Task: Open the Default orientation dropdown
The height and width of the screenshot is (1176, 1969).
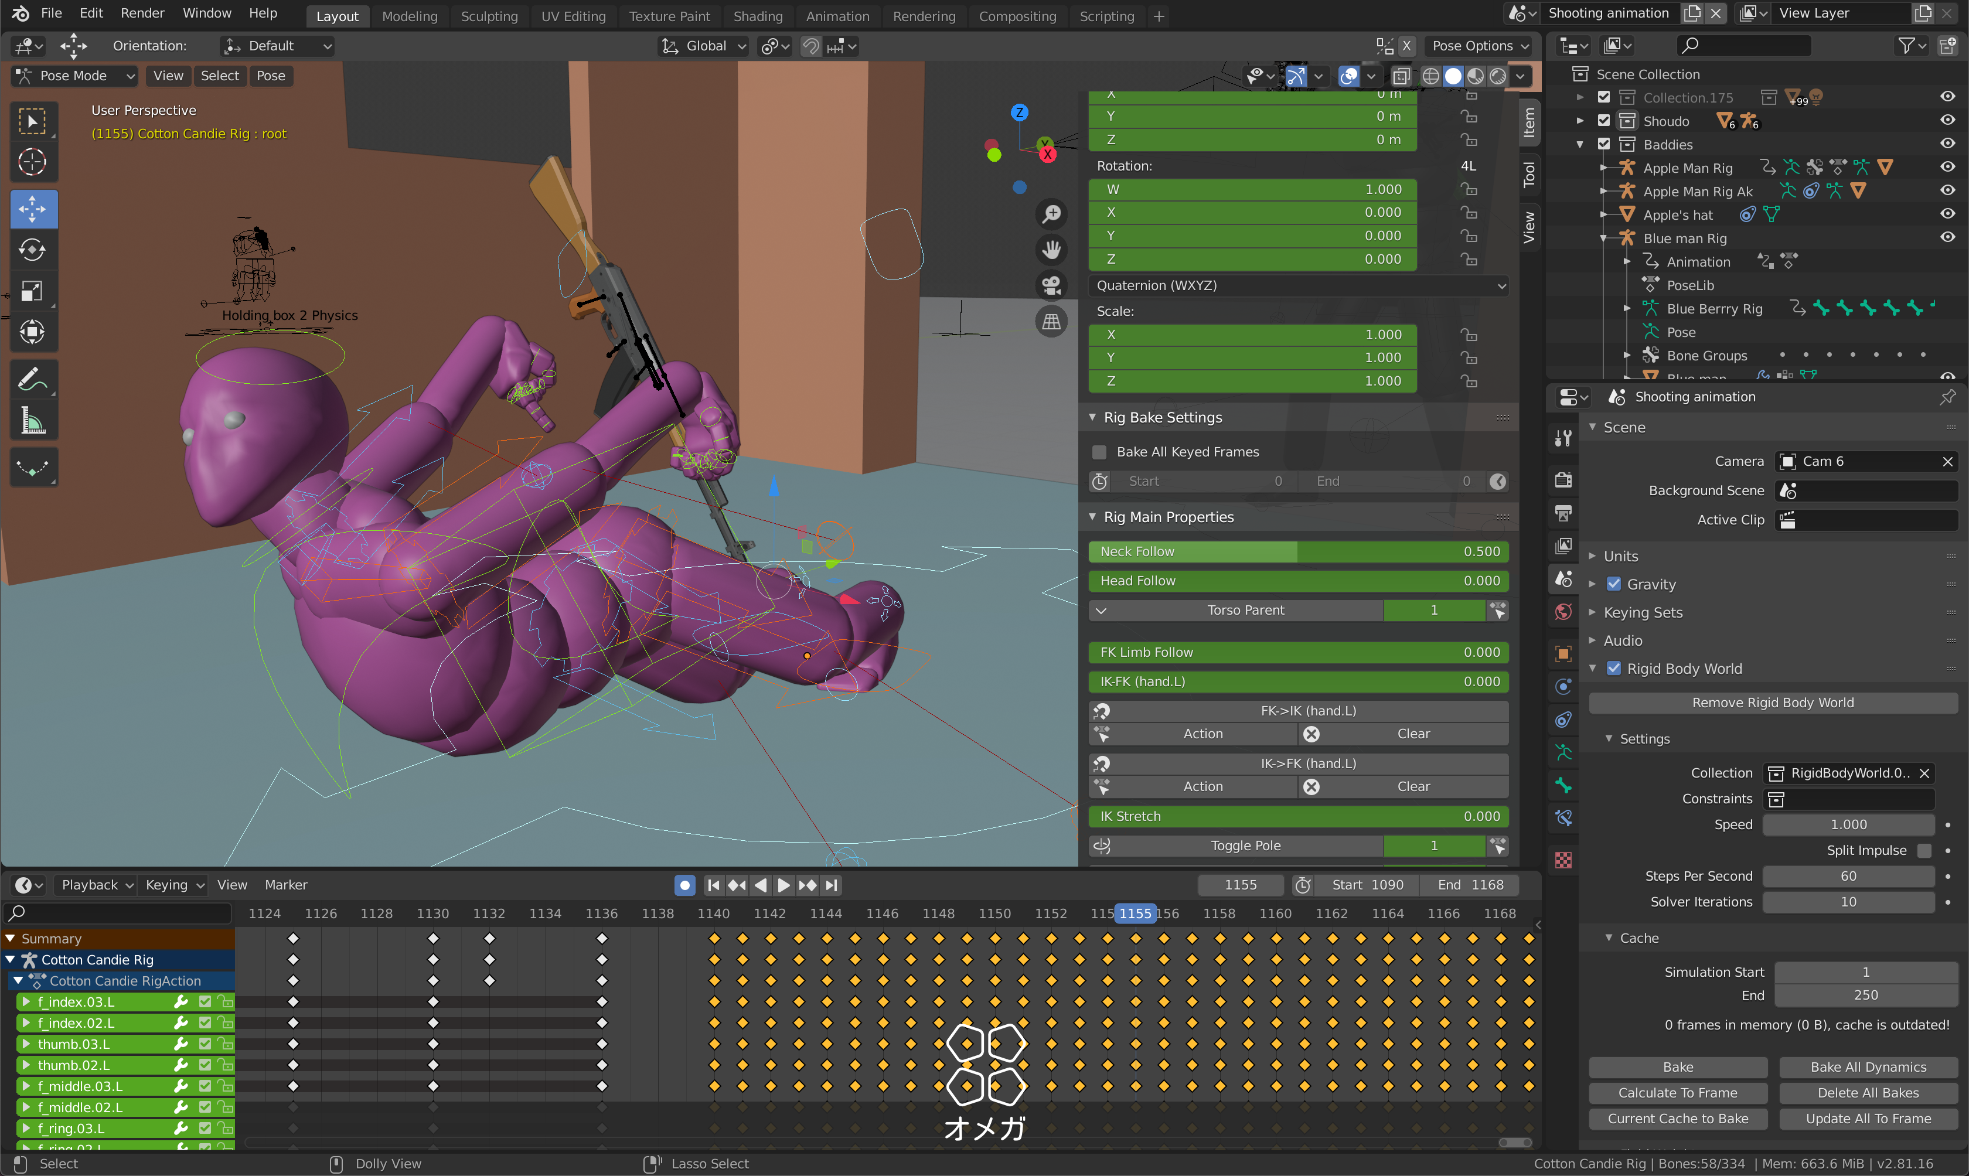Action: 277,47
